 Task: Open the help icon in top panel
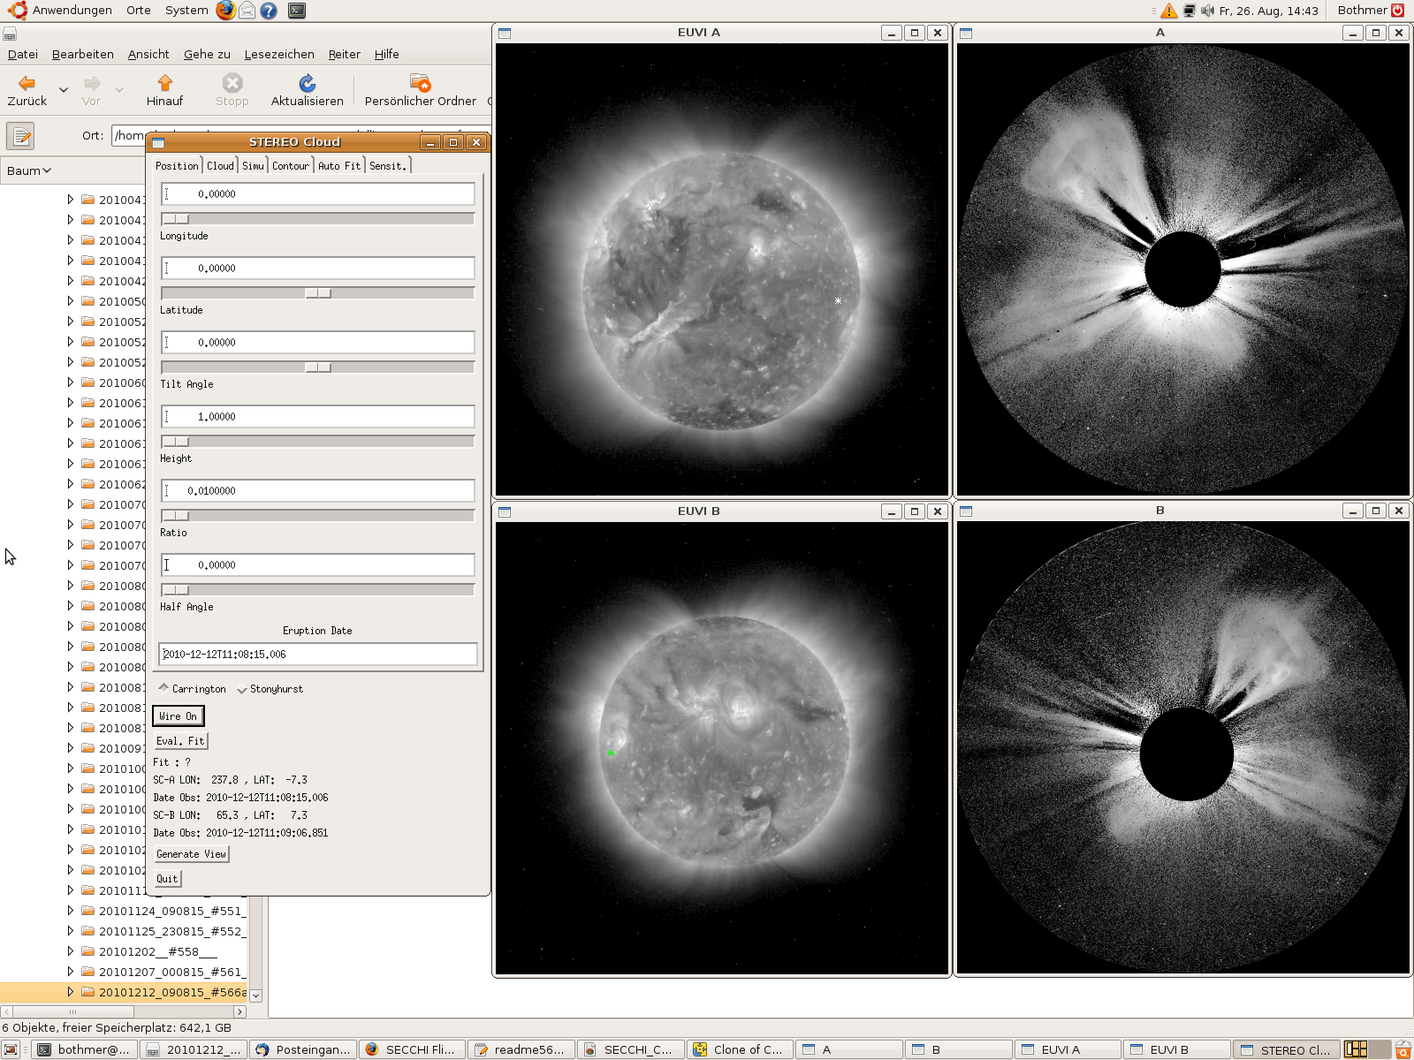pos(270,11)
